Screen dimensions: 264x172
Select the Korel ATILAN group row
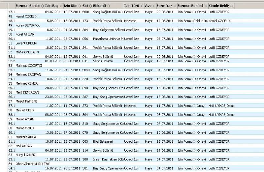136,34
